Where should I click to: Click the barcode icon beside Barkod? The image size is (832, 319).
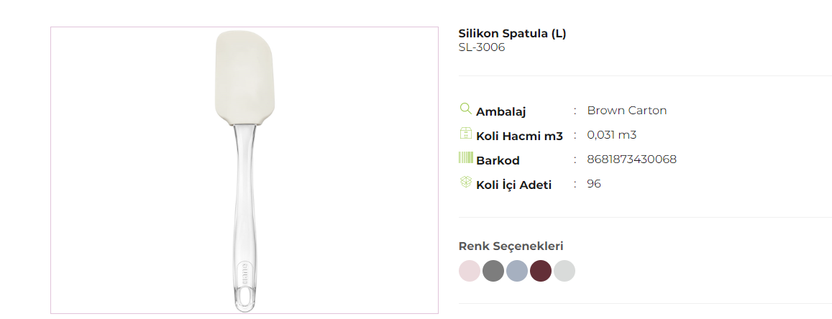click(465, 158)
